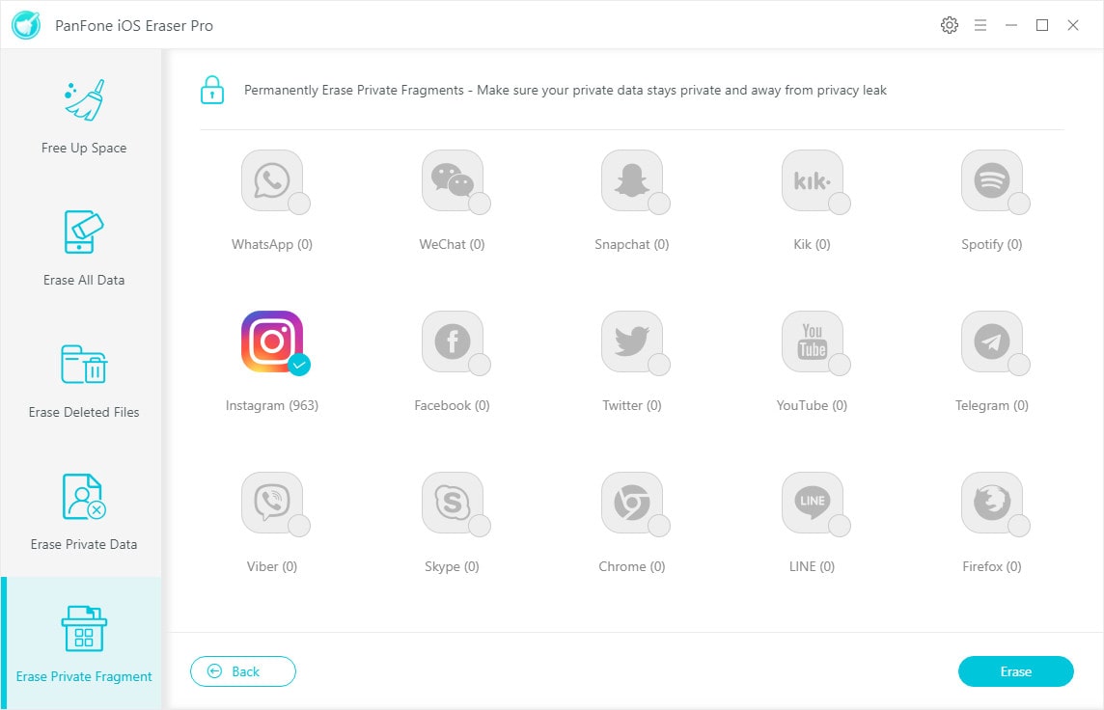Toggle the Kik selection circle
This screenshot has width=1104, height=710.
(x=840, y=204)
